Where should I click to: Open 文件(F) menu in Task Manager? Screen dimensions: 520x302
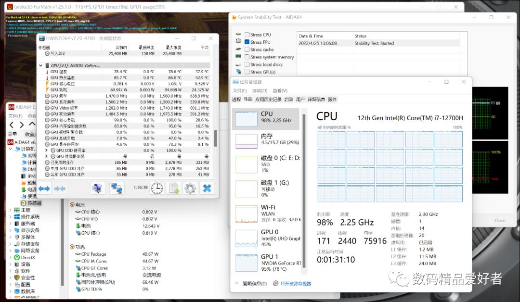[x=239, y=90]
